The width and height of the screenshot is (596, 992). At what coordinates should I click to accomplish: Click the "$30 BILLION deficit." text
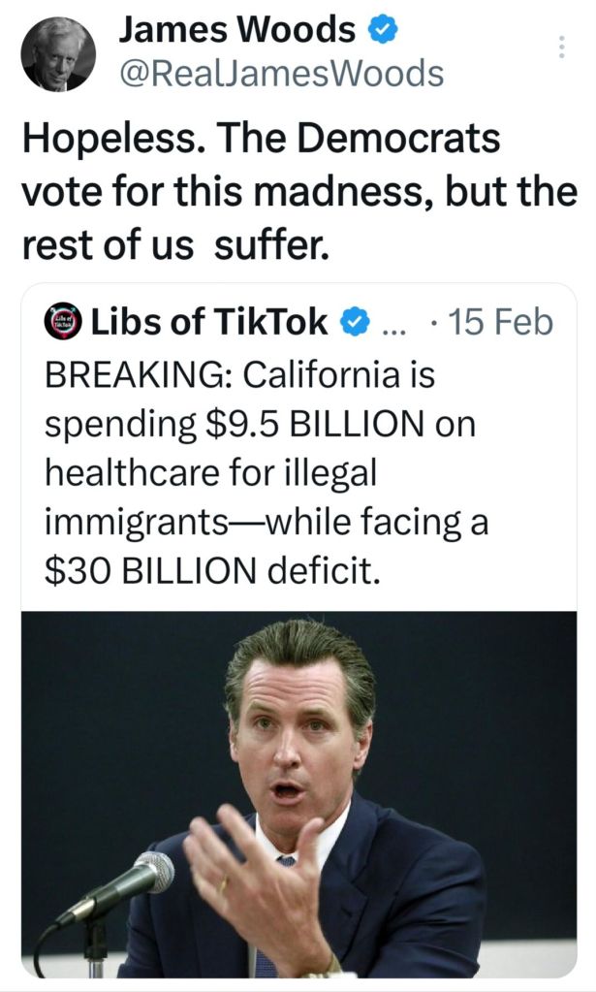click(x=209, y=571)
